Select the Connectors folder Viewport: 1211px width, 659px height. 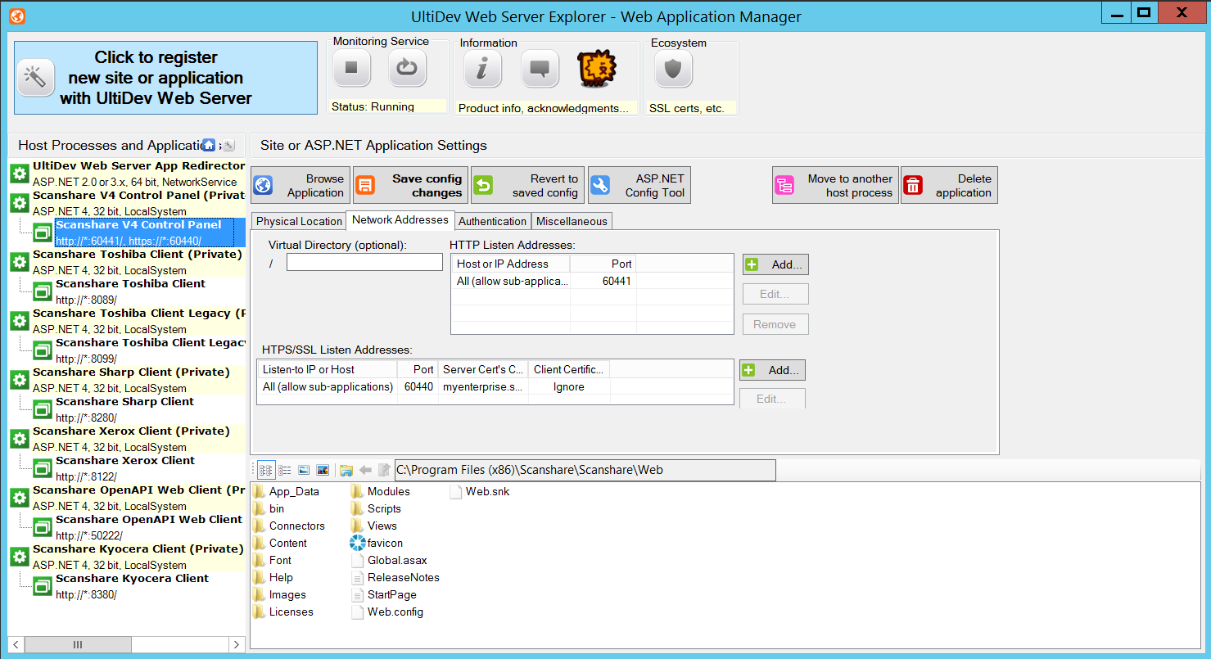point(288,526)
